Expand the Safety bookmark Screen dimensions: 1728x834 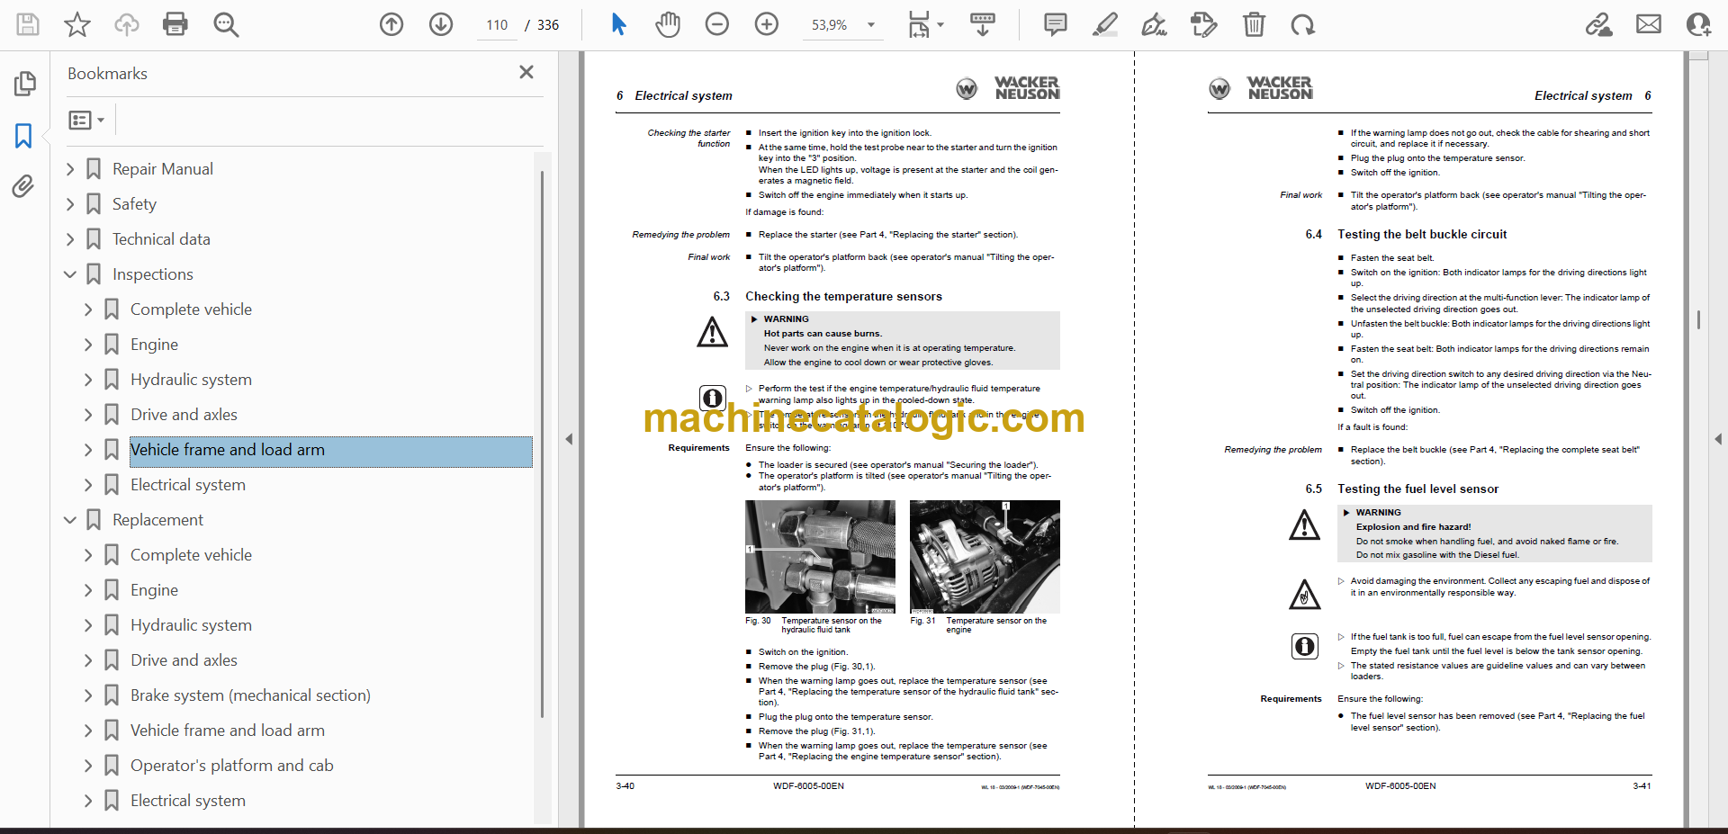point(70,204)
